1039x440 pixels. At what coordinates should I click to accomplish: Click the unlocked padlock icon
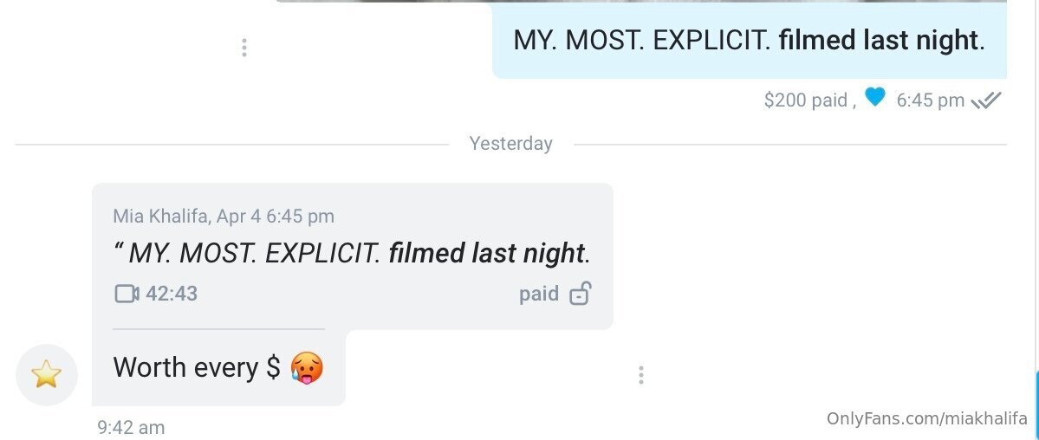click(x=580, y=294)
